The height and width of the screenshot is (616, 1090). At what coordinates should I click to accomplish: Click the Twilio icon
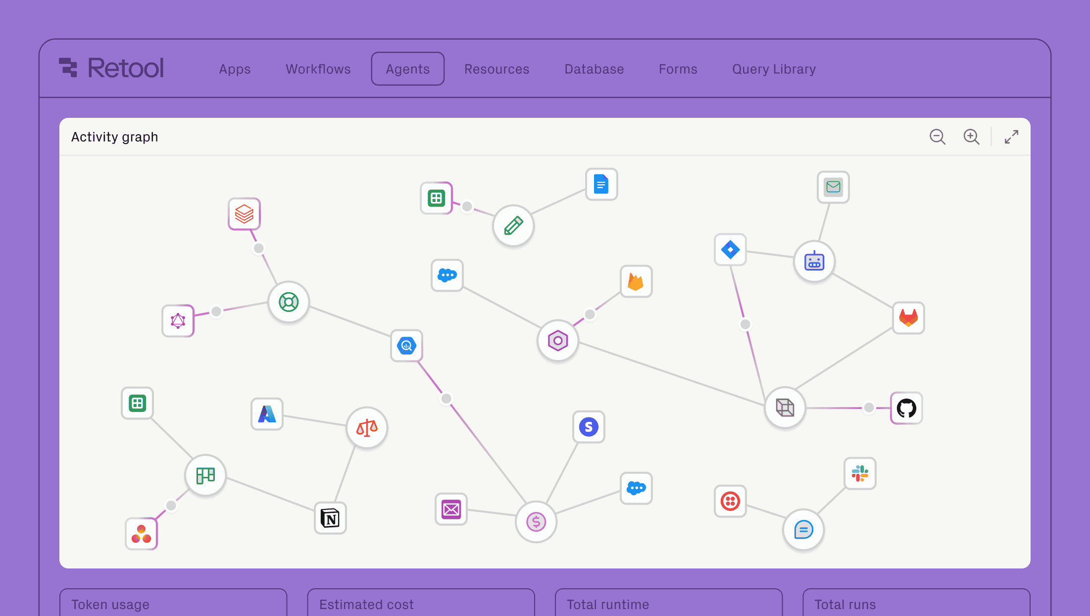tap(730, 501)
